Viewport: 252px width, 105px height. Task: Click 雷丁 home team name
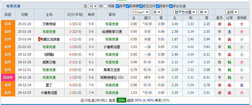(49, 85)
